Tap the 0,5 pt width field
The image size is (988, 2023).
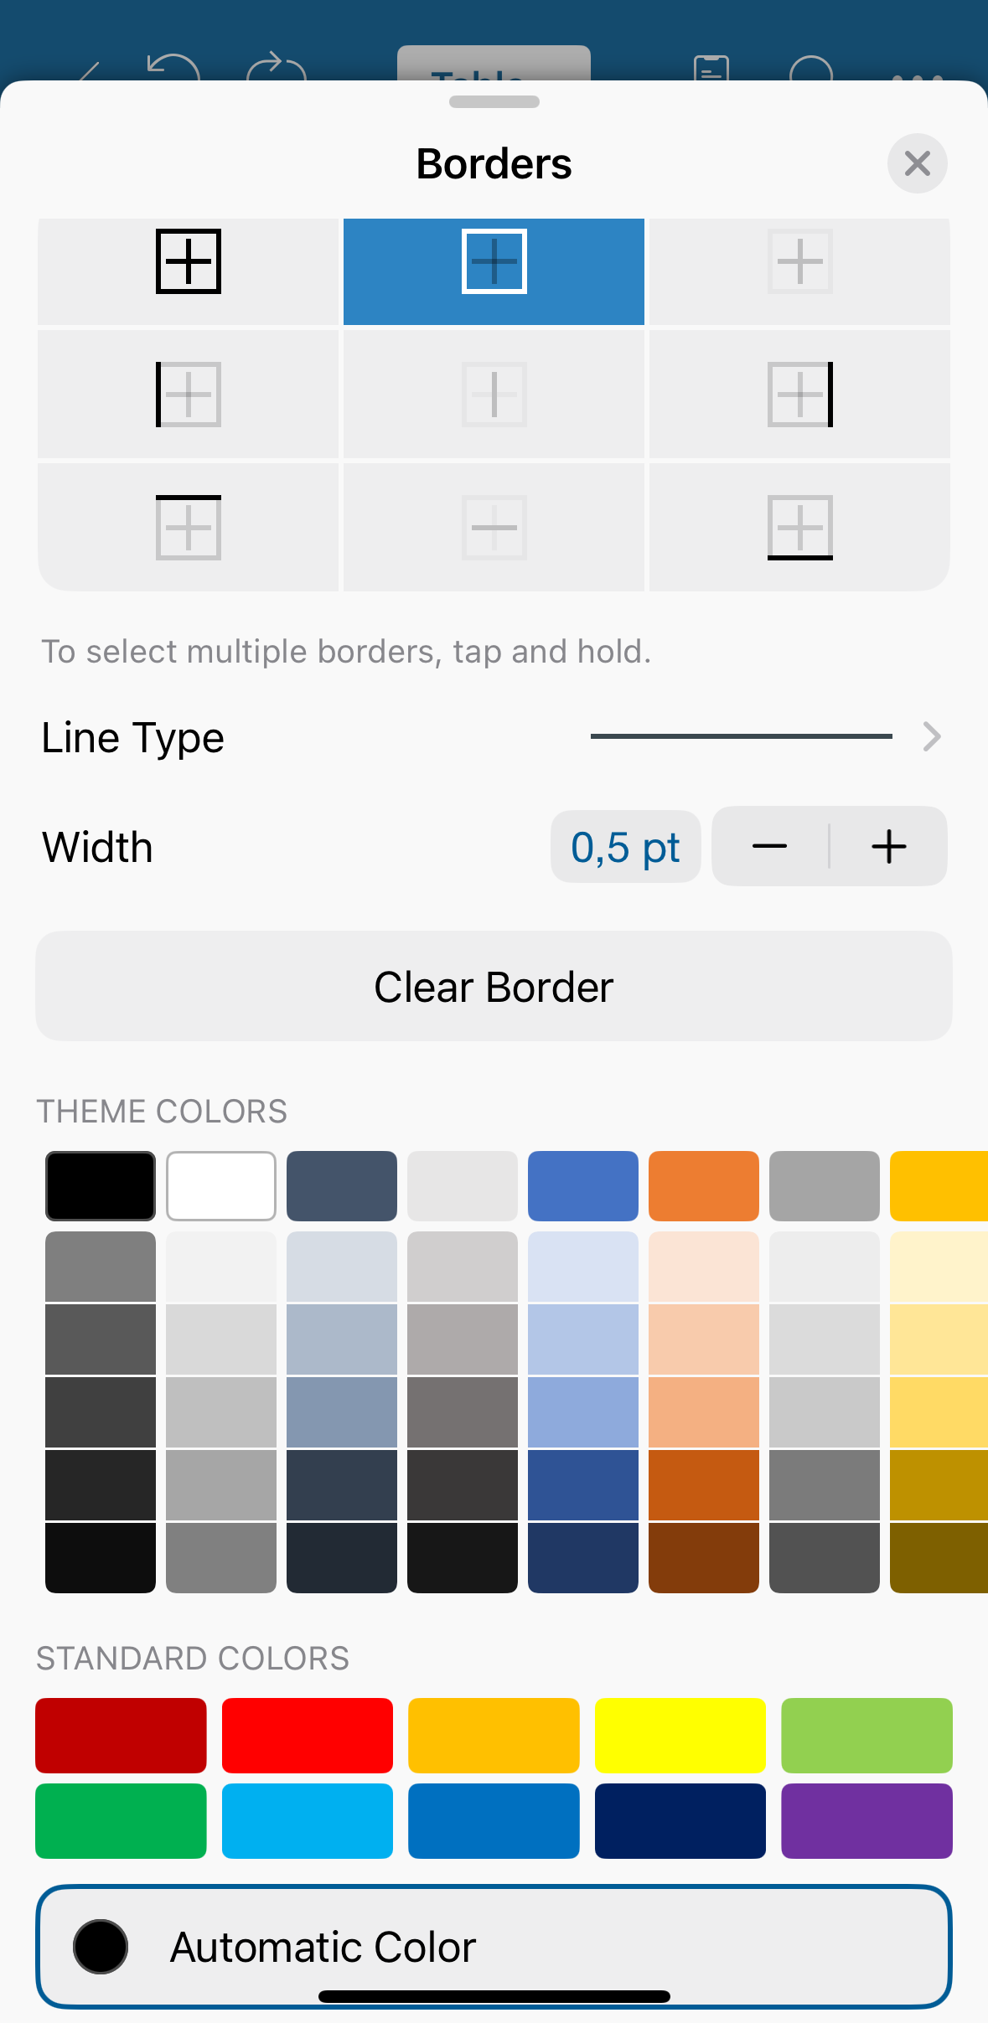pos(625,846)
